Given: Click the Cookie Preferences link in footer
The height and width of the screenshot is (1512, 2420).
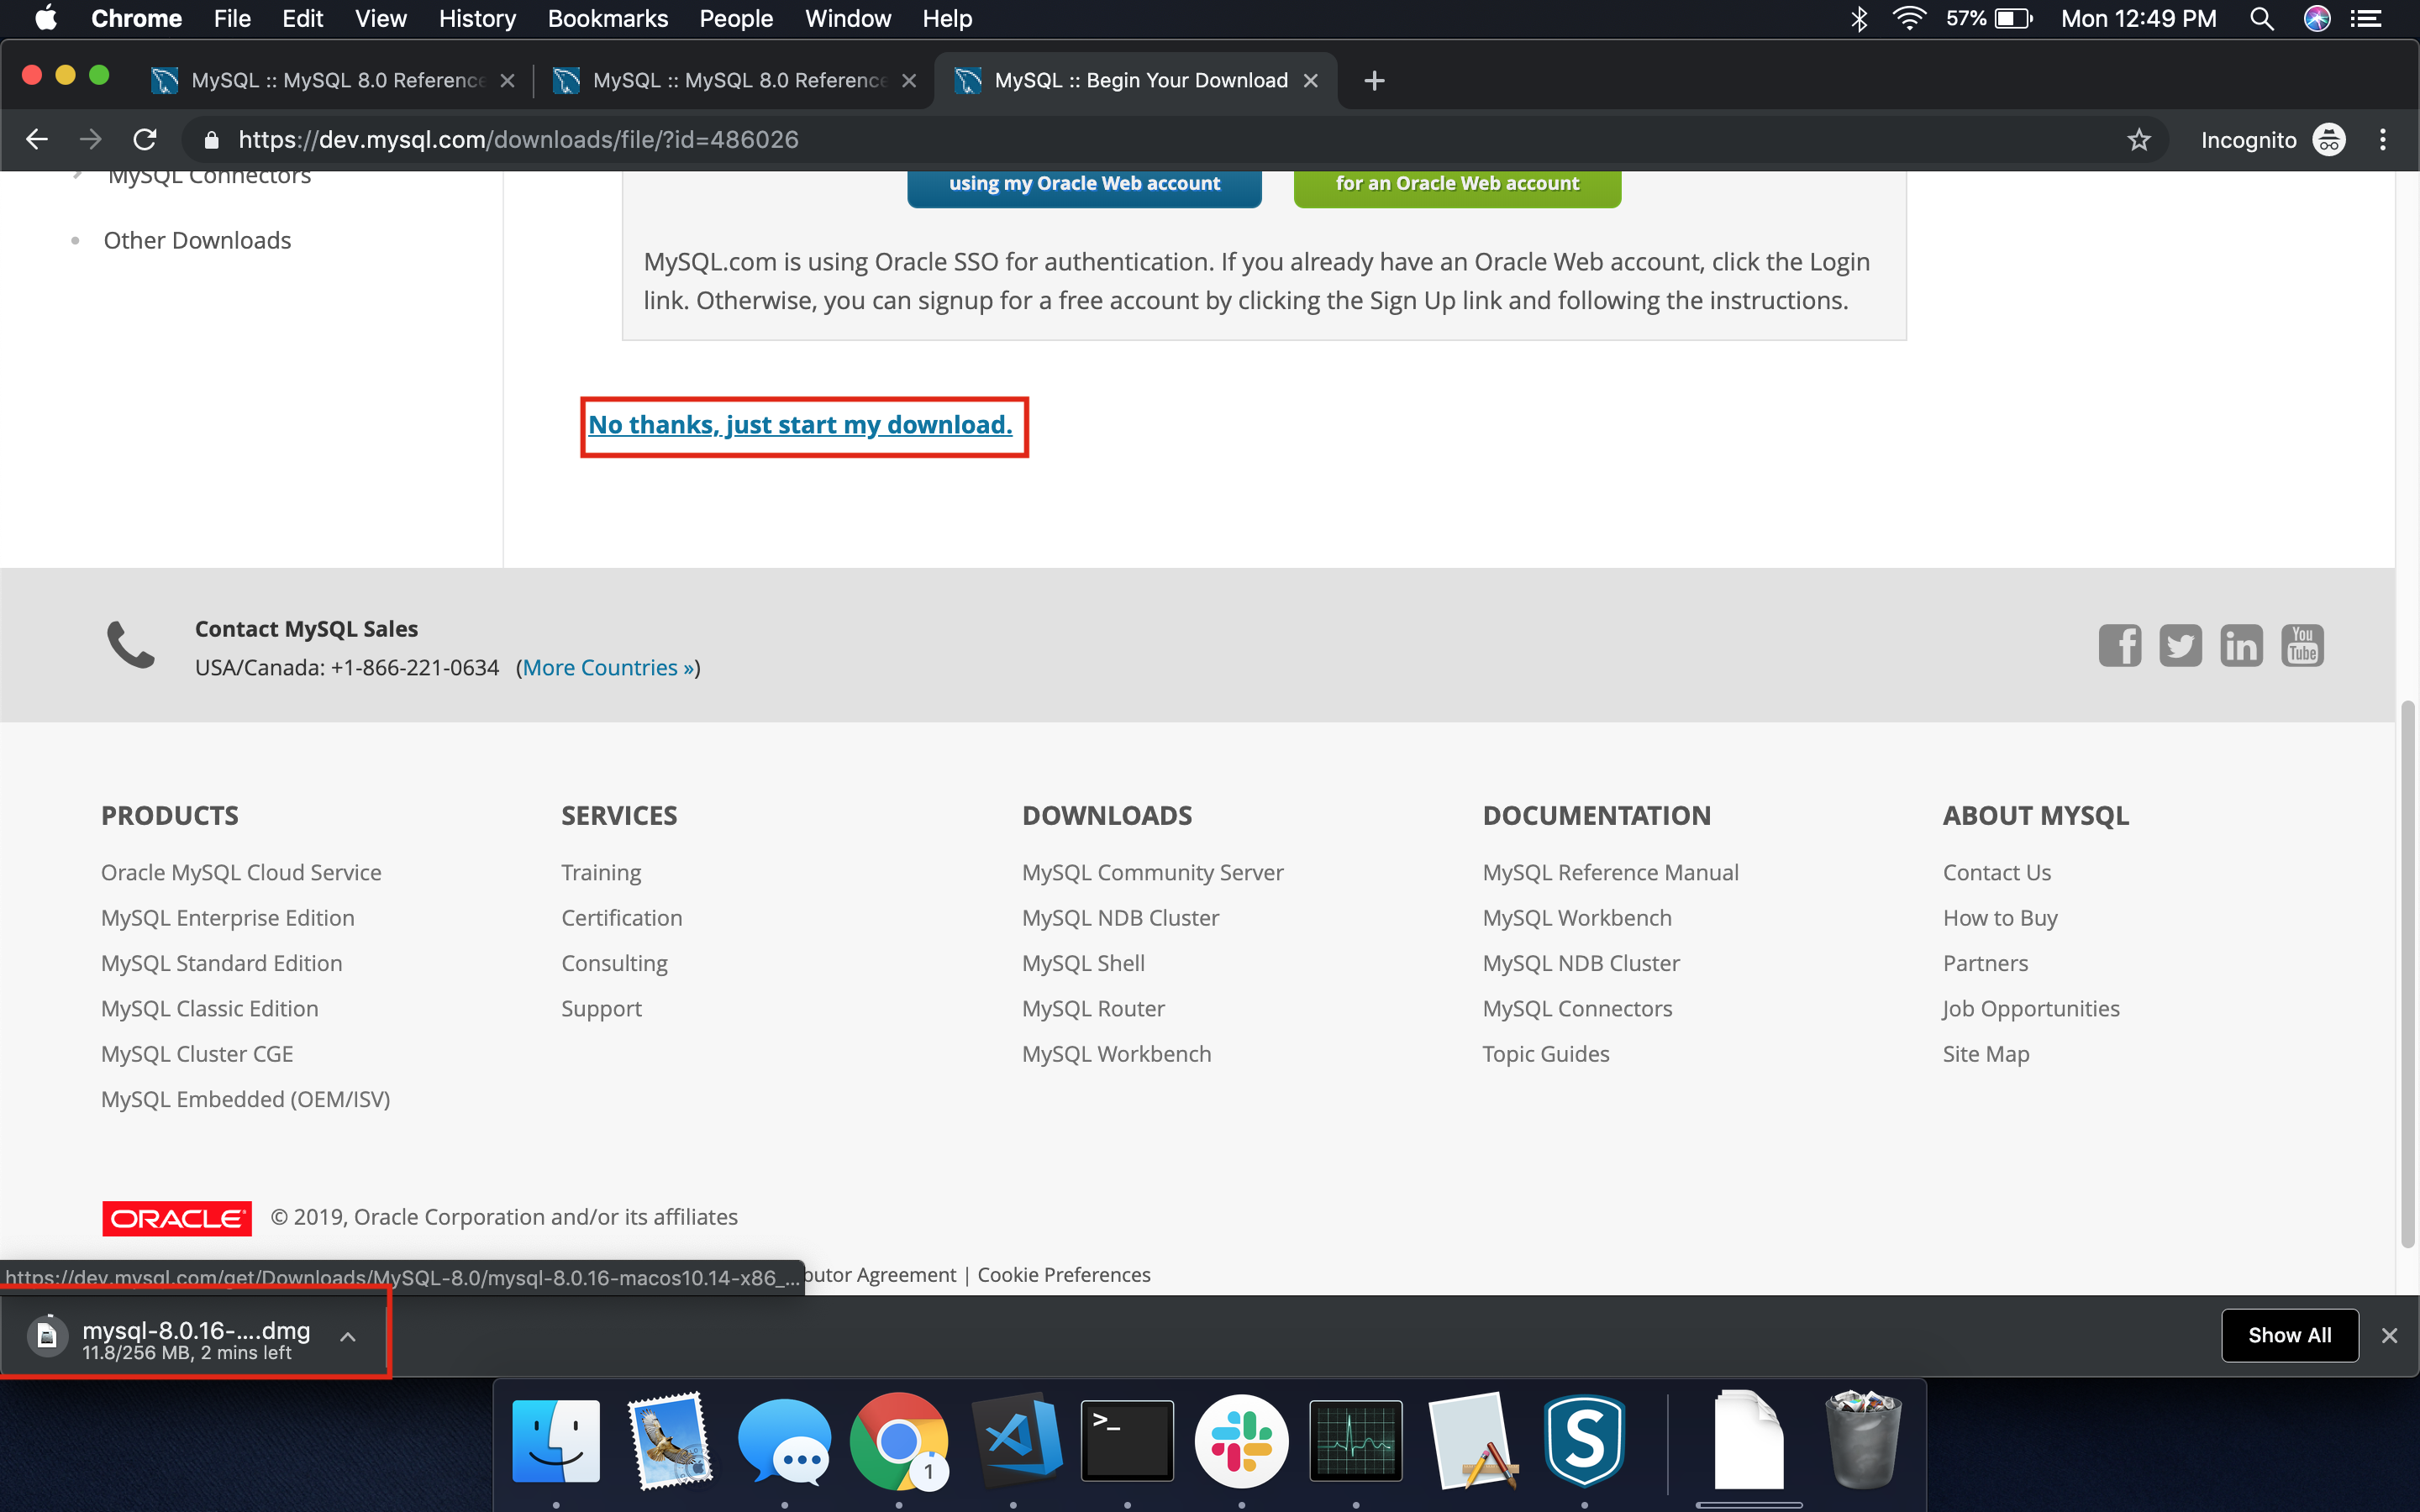Looking at the screenshot, I should tap(1063, 1273).
